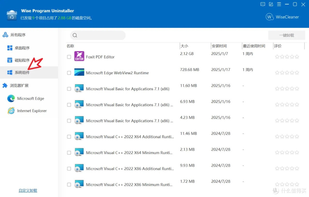Click the 所有程序 cubes icon

(x=5, y=35)
